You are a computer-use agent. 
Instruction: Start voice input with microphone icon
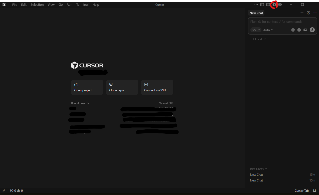[312, 30]
